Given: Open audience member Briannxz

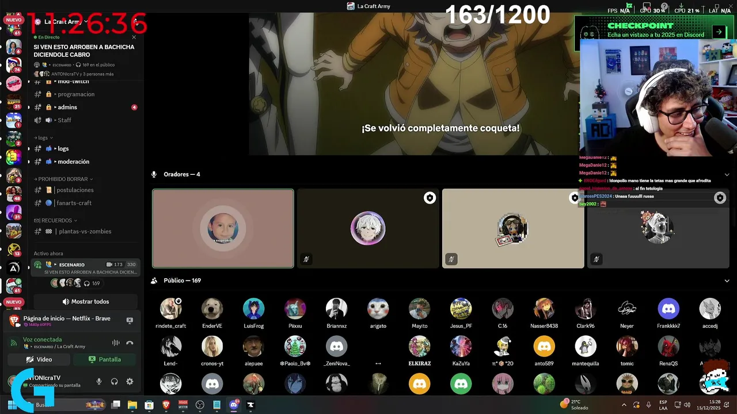Looking at the screenshot, I should 337,313.
